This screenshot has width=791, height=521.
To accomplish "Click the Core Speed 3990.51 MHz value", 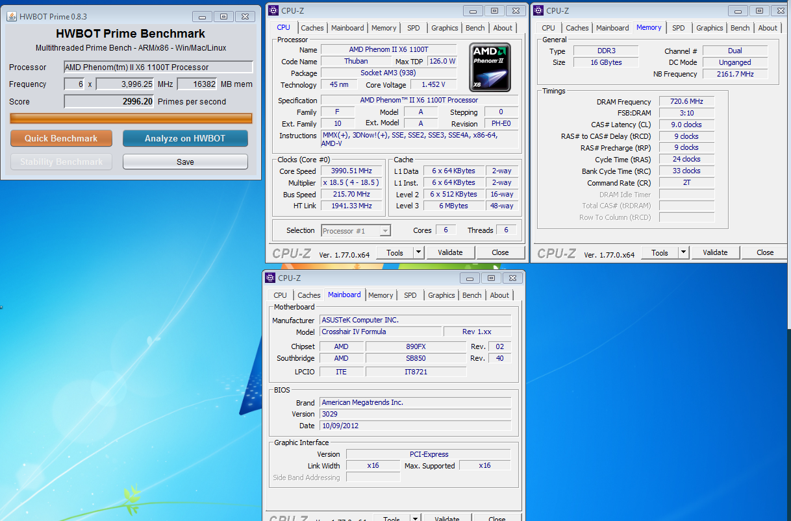I will point(351,171).
